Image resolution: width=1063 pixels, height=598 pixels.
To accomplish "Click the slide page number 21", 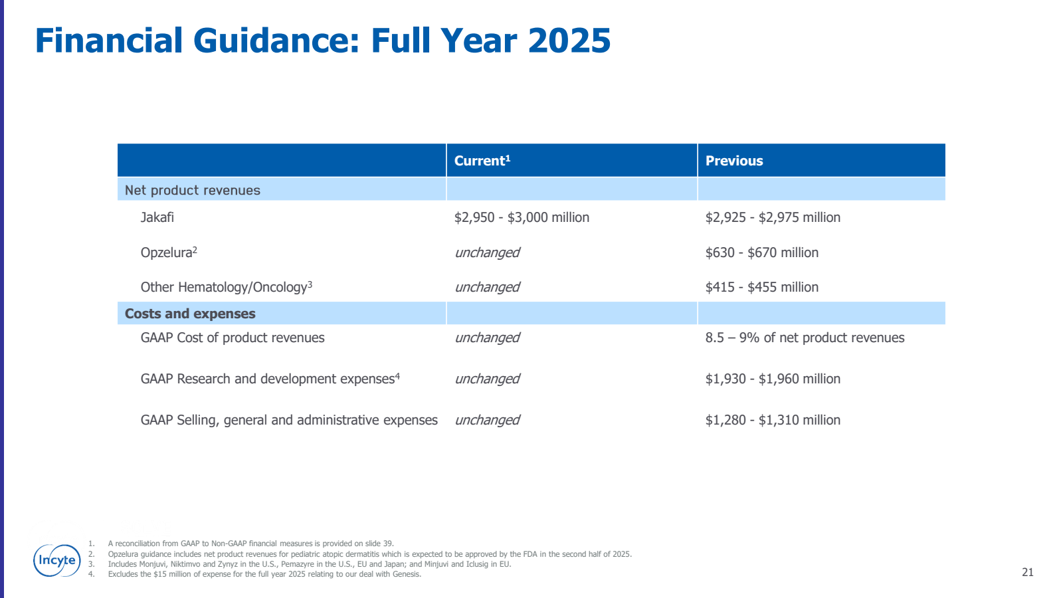I will point(1028,572).
